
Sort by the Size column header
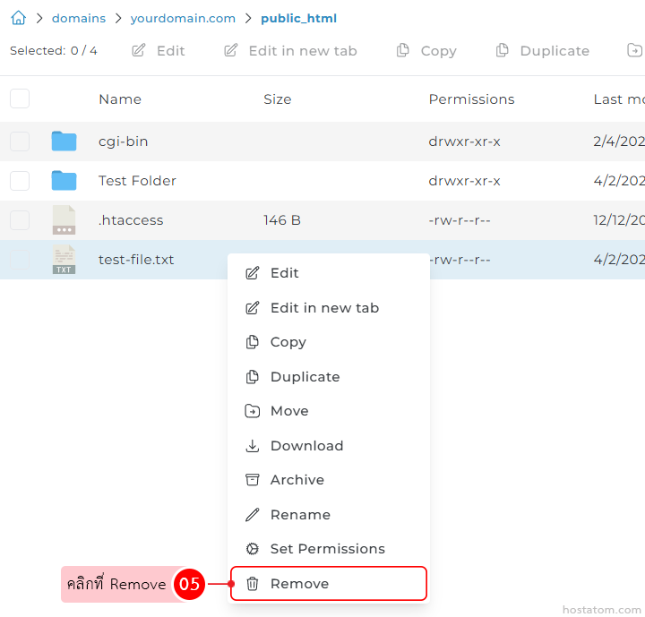[278, 99]
